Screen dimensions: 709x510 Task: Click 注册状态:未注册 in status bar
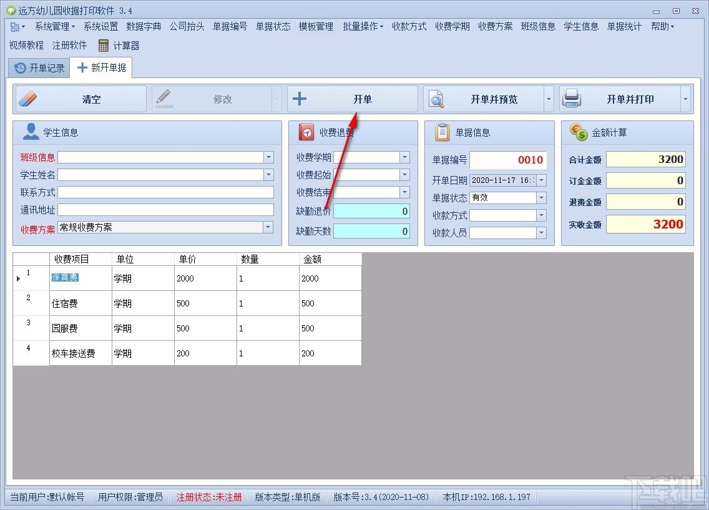pos(209,498)
